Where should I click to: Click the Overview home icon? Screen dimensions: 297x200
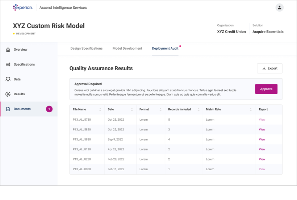pos(8,50)
